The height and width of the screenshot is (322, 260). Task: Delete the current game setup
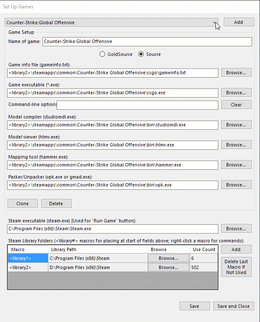pyautogui.click(x=56, y=204)
